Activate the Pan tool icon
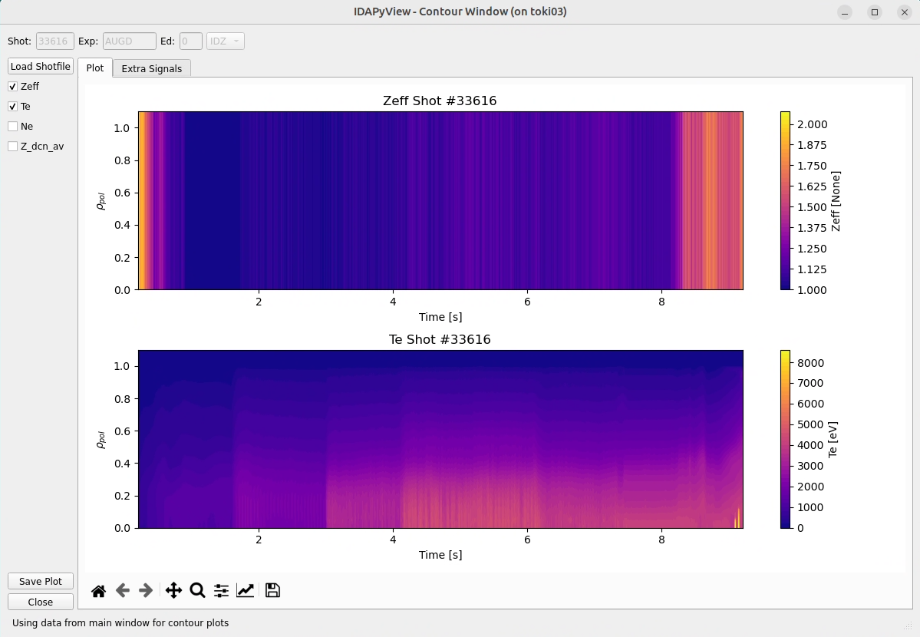 coord(173,590)
